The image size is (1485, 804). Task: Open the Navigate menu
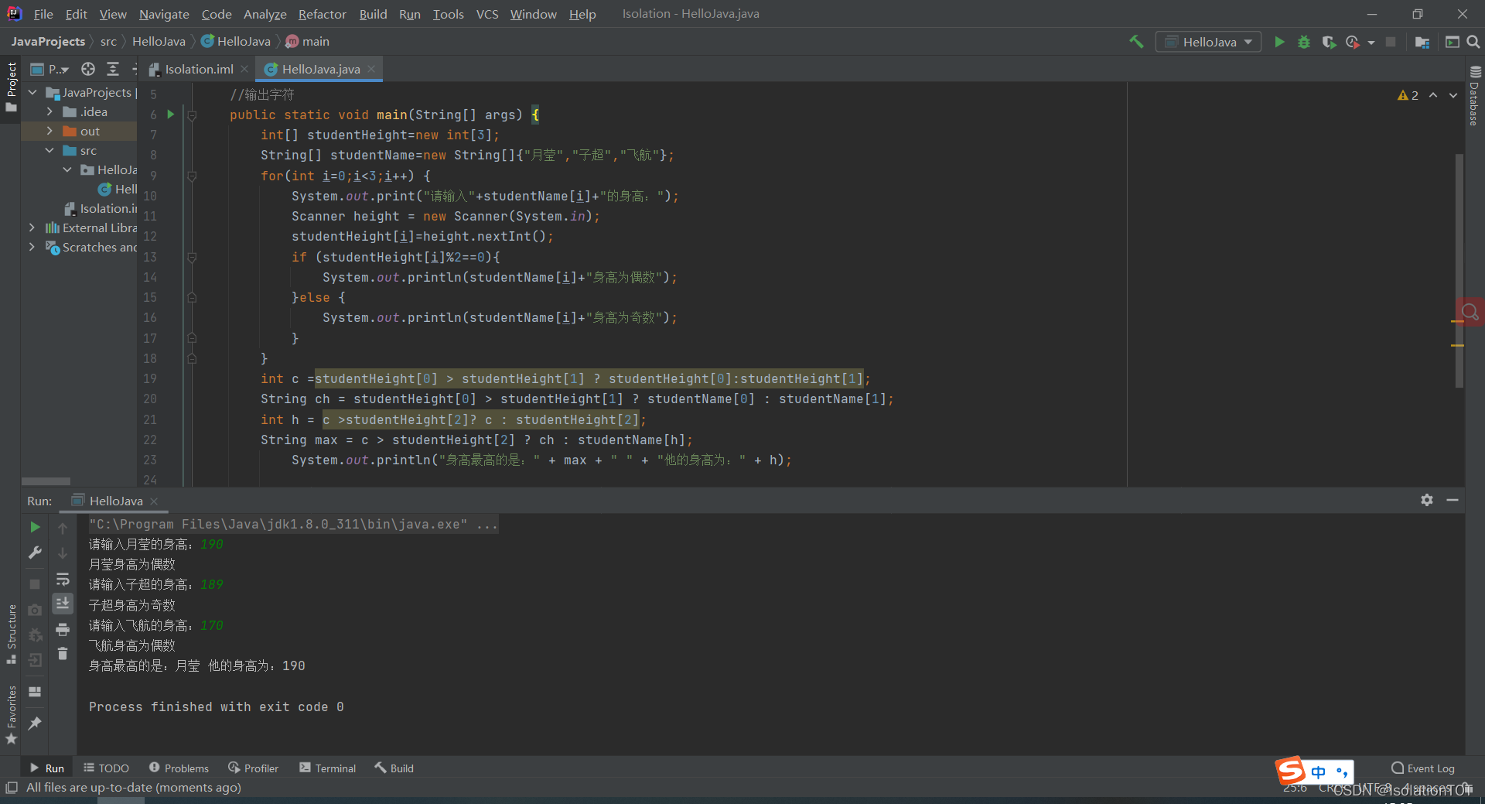(x=164, y=14)
